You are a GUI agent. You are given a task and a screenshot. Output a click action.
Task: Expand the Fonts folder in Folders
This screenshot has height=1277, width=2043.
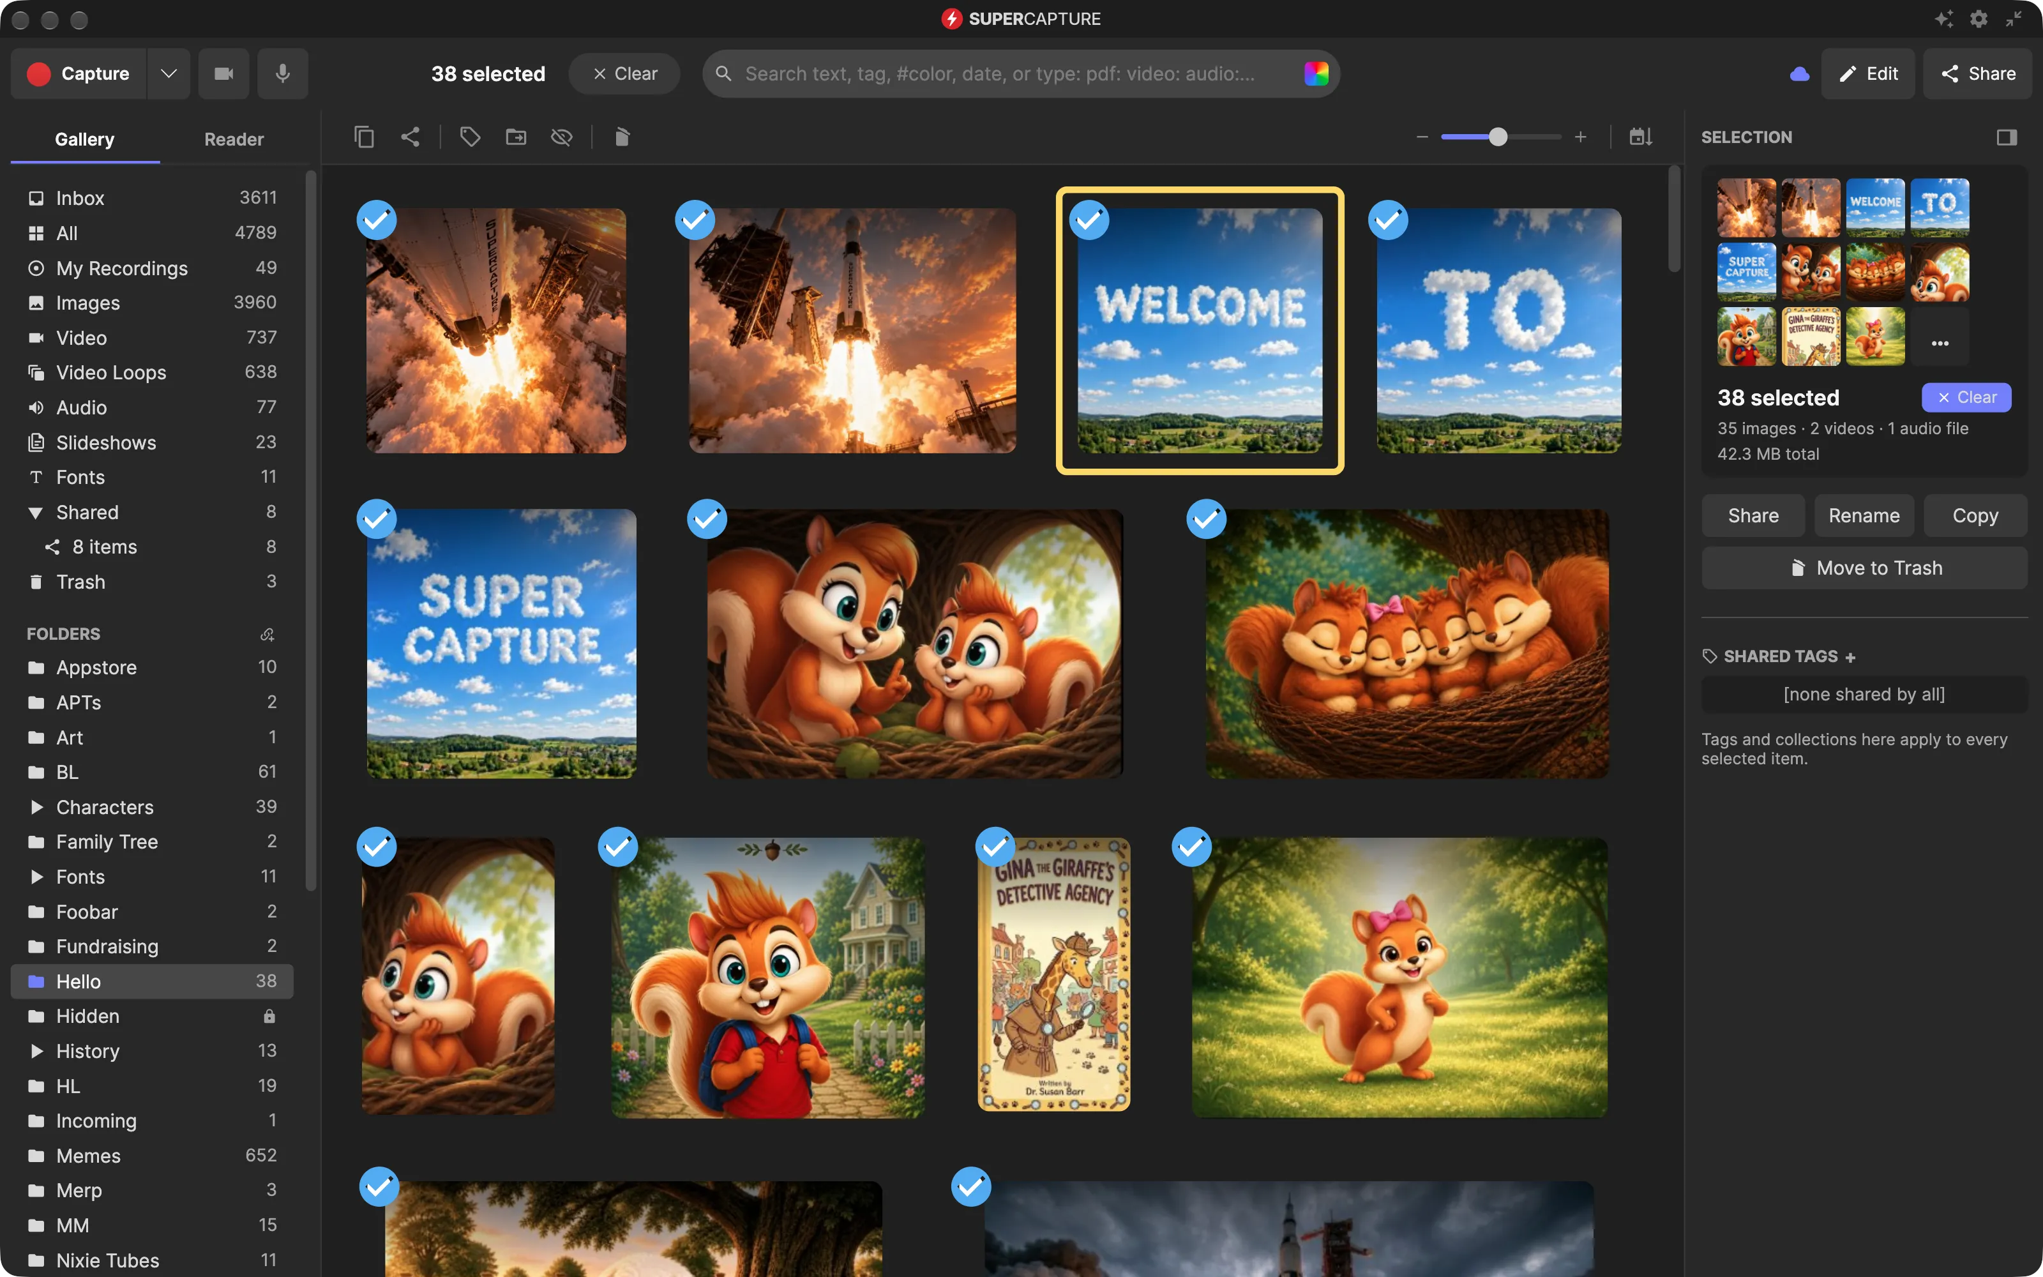coord(36,877)
